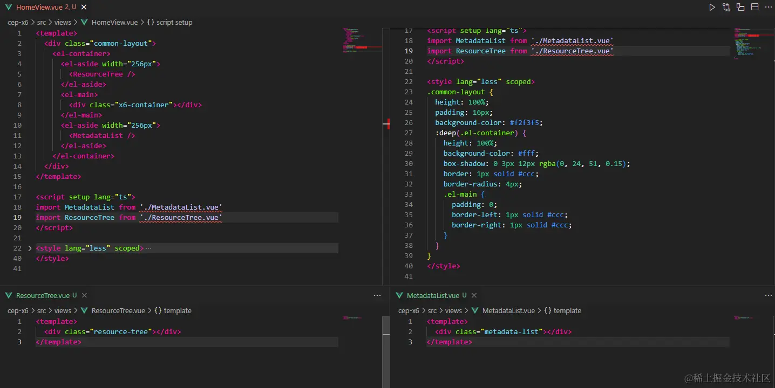Click './MetadataList.vue' import path in the right editor
The height and width of the screenshot is (388, 775).
point(572,41)
